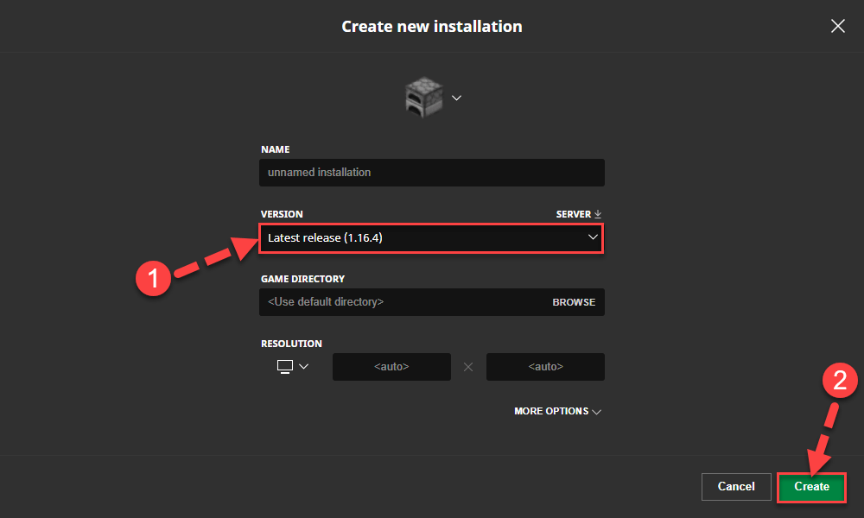Download the server via the SERVER link
The image size is (864, 518).
pyautogui.click(x=578, y=214)
